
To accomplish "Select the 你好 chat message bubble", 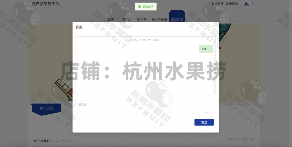I will point(206,49).
